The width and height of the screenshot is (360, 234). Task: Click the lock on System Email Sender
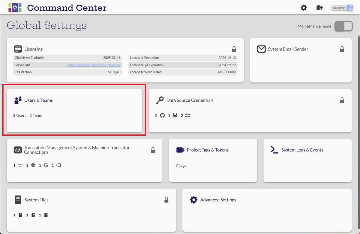[x=342, y=49]
